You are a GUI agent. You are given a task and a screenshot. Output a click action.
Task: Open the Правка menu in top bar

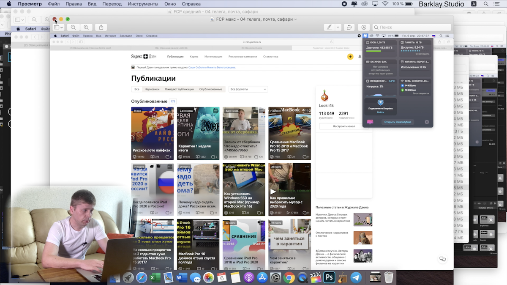click(x=74, y=4)
